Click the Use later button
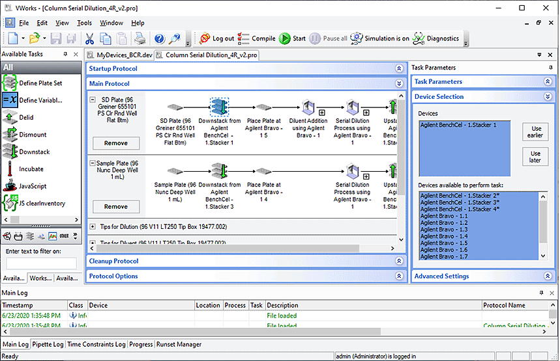Image resolution: width=560 pixels, height=361 pixels. pyautogui.click(x=535, y=157)
